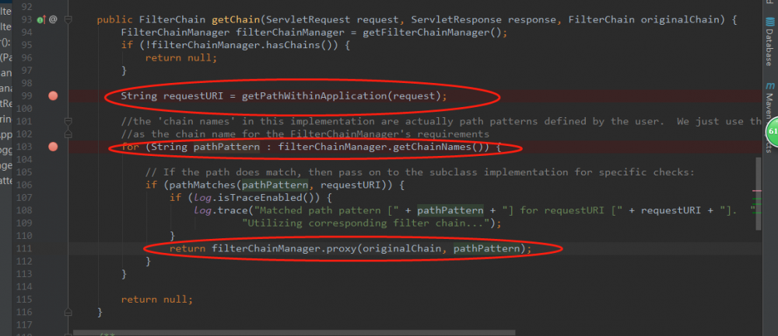Click 'return null;' on line 115
778x336 pixels.
(x=157, y=300)
